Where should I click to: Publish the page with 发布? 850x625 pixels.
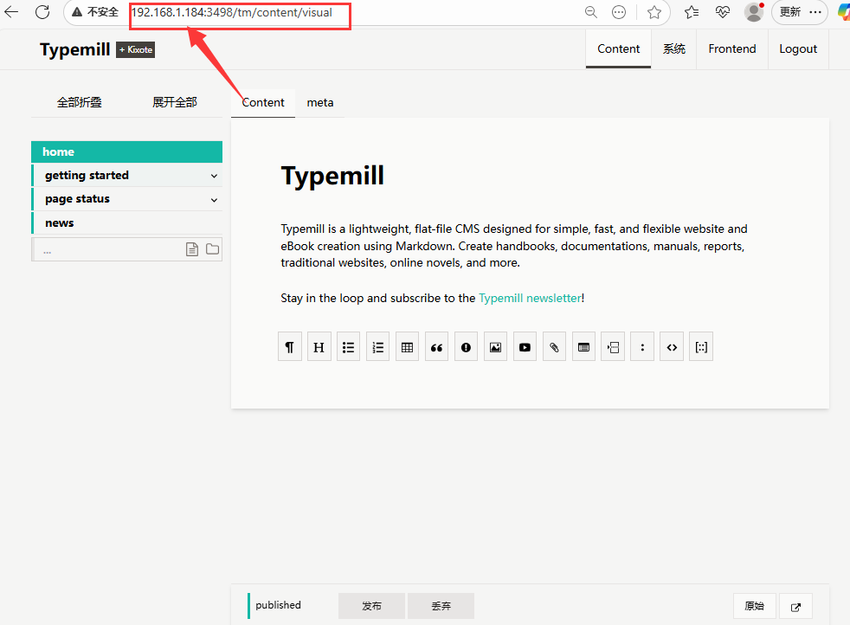tap(372, 606)
